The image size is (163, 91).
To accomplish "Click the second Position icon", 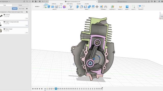I will point(143,7).
